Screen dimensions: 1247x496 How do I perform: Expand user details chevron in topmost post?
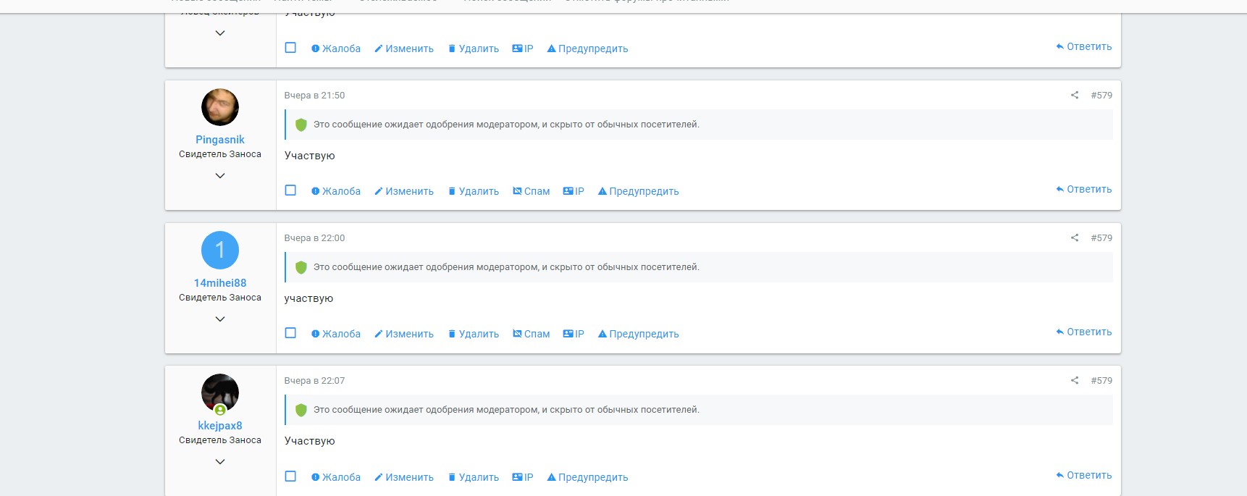(220, 33)
